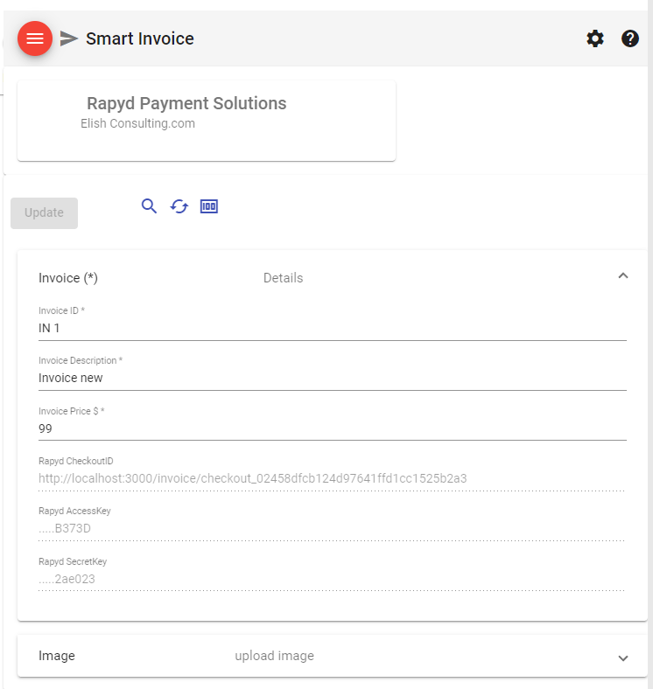653x689 pixels.
Task: Click the Rapyd Payment Solutions heading
Action: pyautogui.click(x=186, y=104)
